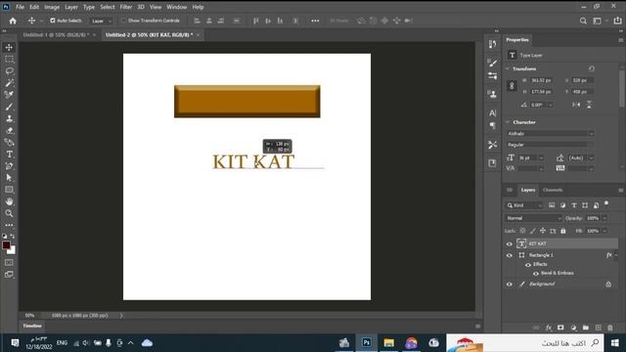Toggle the link width and height icon
The image size is (626, 352).
point(512,86)
